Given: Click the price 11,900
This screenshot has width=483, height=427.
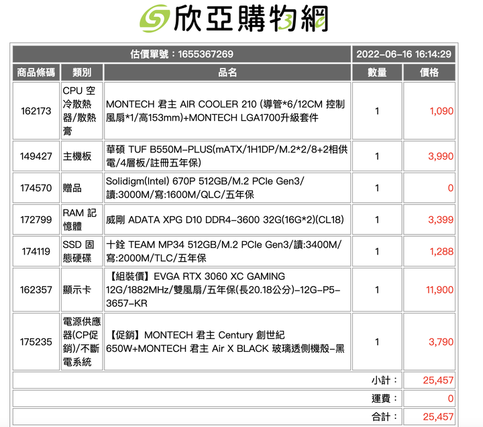Looking at the screenshot, I should pos(439,290).
